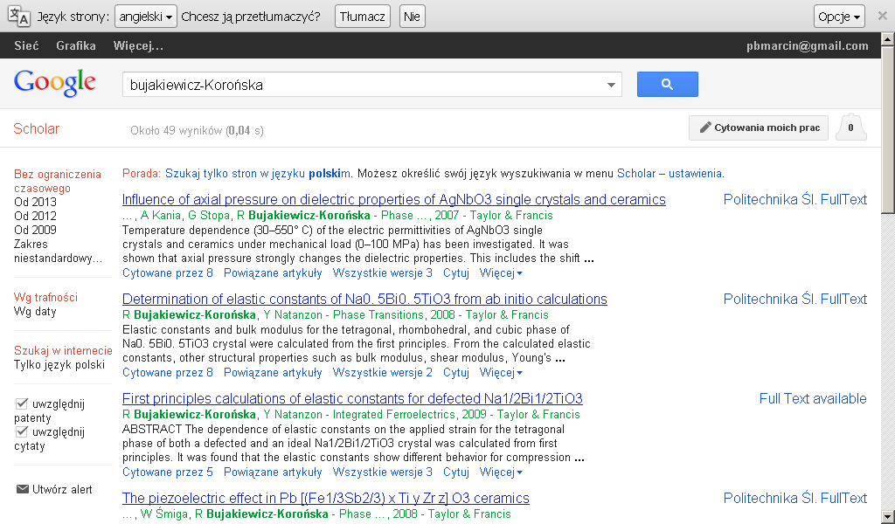Click author G Stopa link

(210, 216)
